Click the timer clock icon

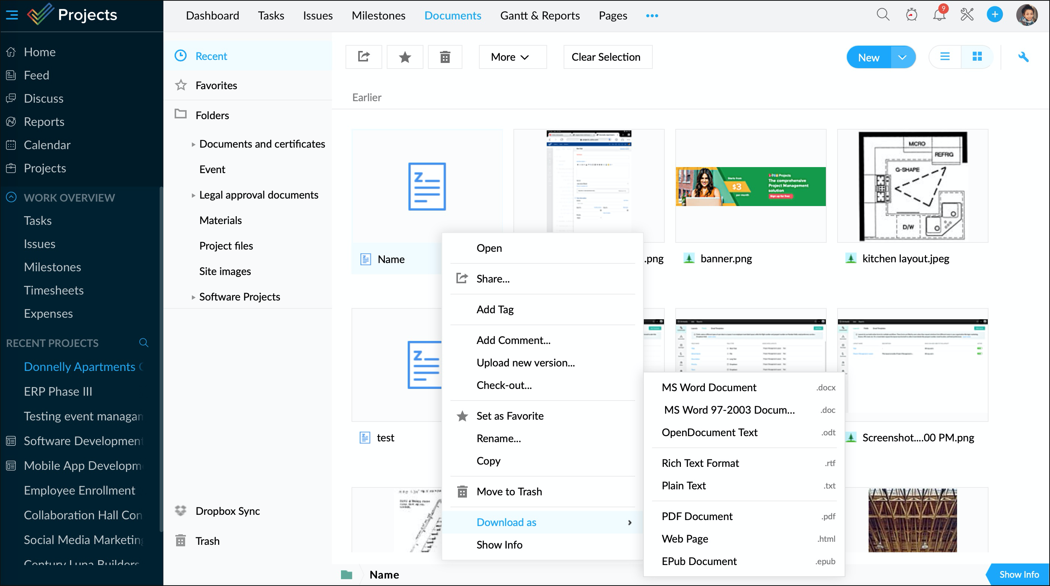pos(911,15)
